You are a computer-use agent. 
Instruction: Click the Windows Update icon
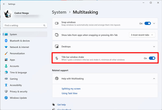coord(6,98)
